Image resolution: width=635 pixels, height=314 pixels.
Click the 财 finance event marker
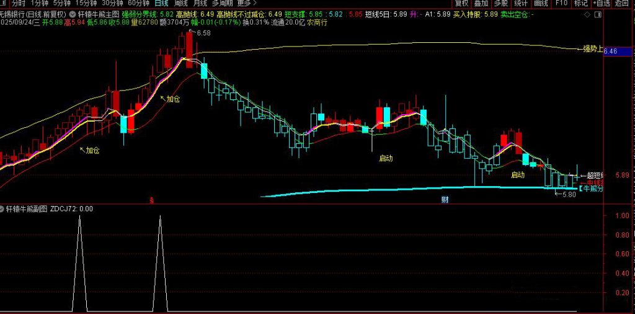tap(445, 200)
